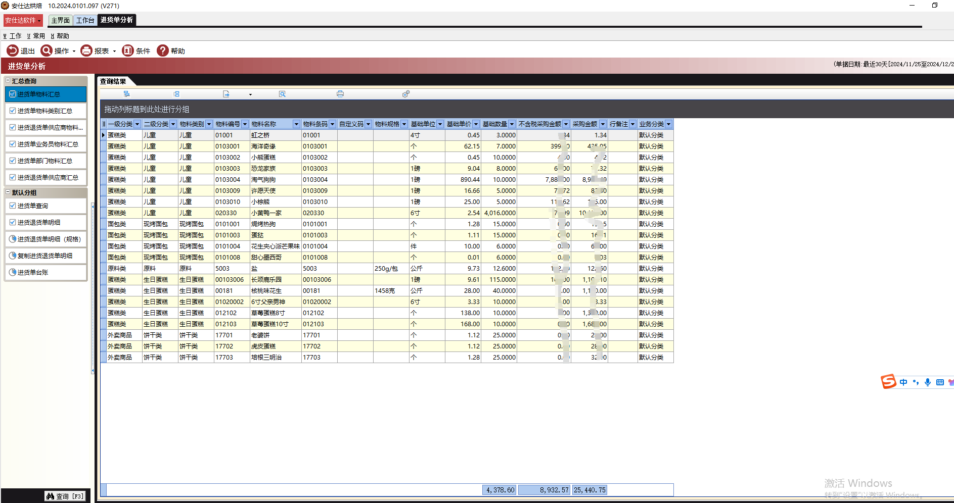The image size is (954, 503).
Task: Click the column chooser icon at the grid's header corner
Action: 104,124
